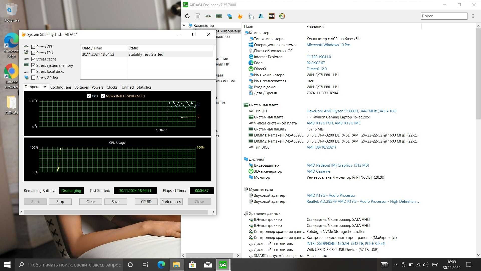Uncheck Stress FPU checkbox

[x=33, y=53]
